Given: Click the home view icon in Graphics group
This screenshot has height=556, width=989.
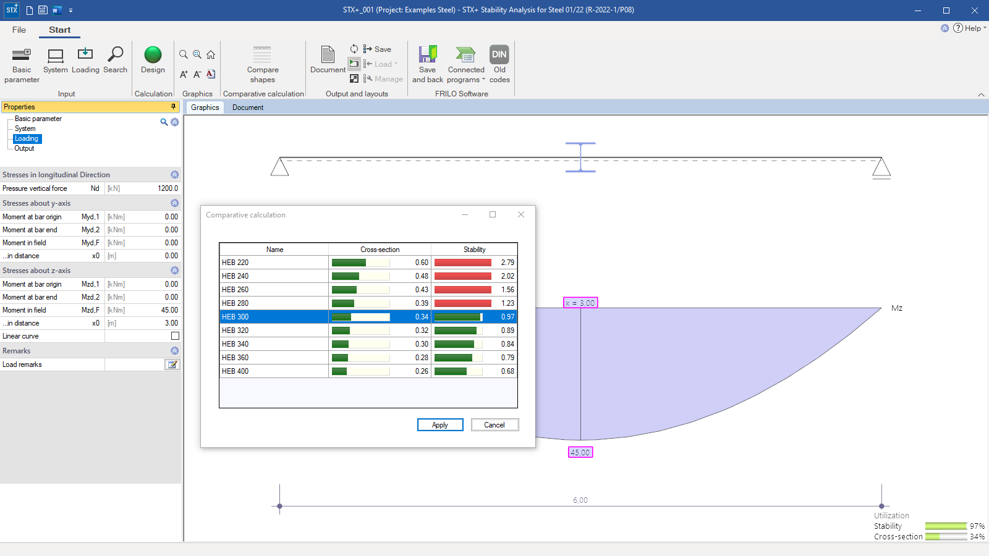Looking at the screenshot, I should 211,54.
